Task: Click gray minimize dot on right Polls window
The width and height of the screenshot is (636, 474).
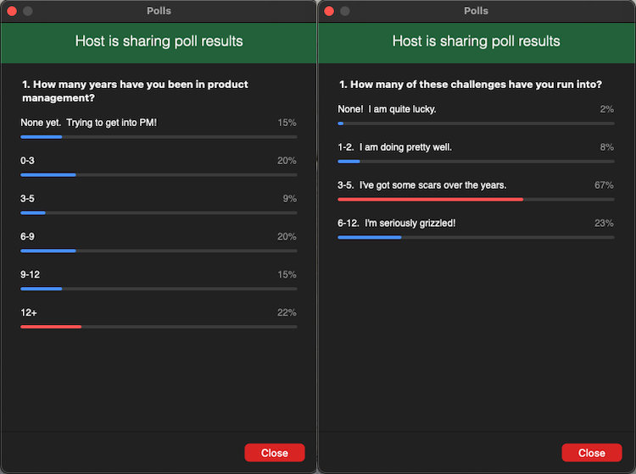Action: coord(345,11)
